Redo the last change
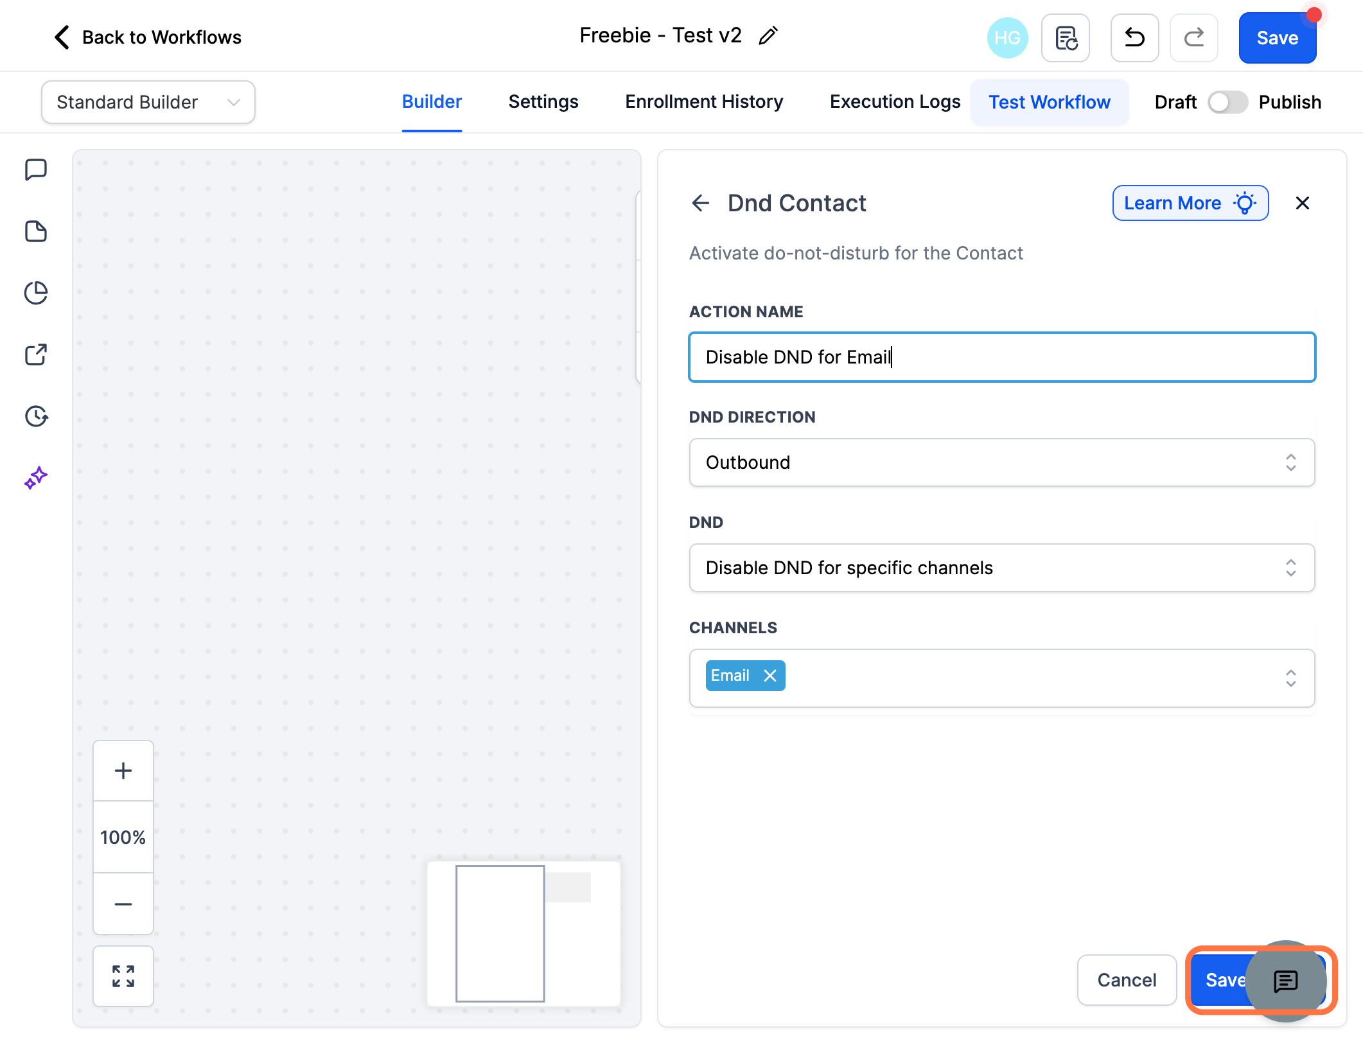 (1194, 38)
